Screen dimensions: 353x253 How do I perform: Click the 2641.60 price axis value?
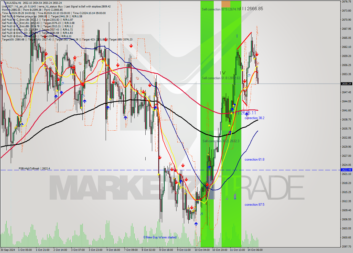pyautogui.click(x=346, y=110)
